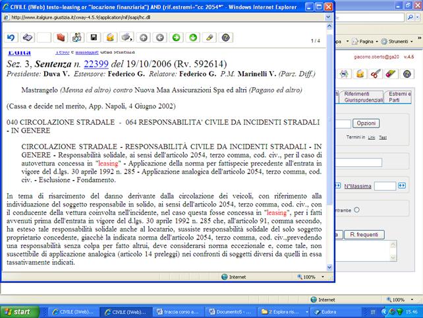This screenshot has height=318, width=423.
Task: Click the yellow basket icon in background window
Action: tap(360, 74)
